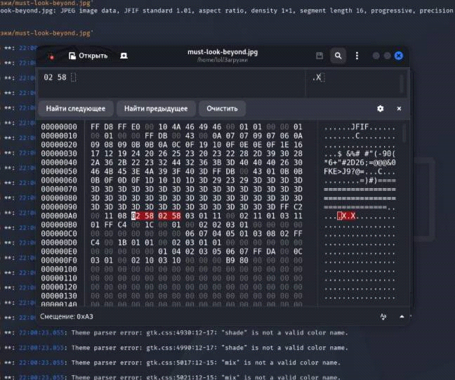455x380 pixels.
Task: Close the find pane with the X
Action: 399,109
